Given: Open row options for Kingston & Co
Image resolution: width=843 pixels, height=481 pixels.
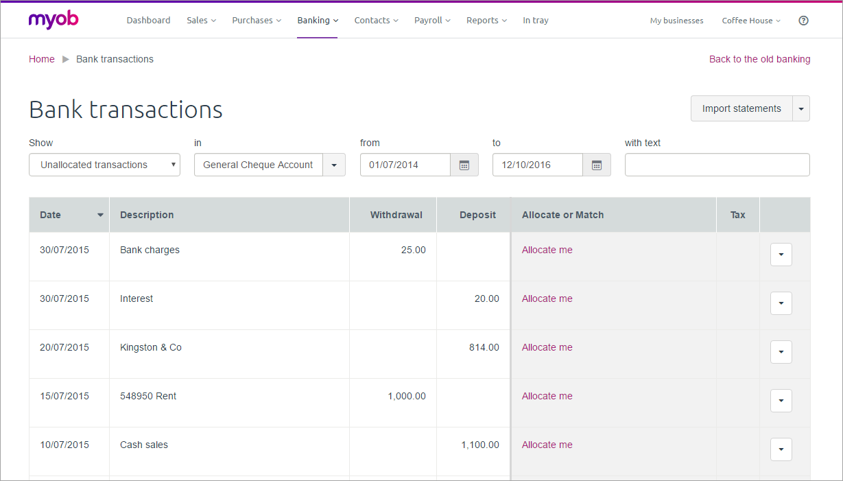Looking at the screenshot, I should (x=781, y=352).
